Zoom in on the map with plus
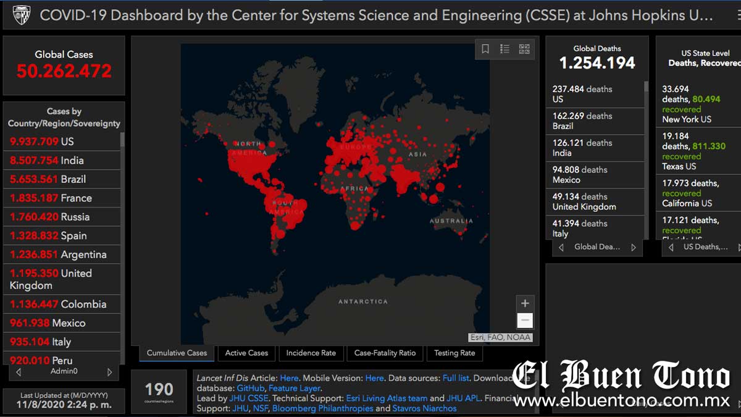 [525, 303]
